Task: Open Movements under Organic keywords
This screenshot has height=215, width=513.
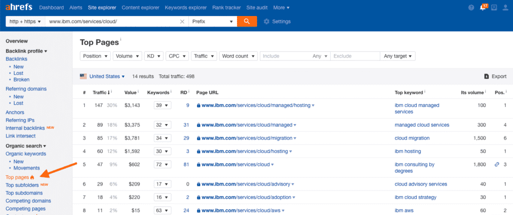Action: 27,168
